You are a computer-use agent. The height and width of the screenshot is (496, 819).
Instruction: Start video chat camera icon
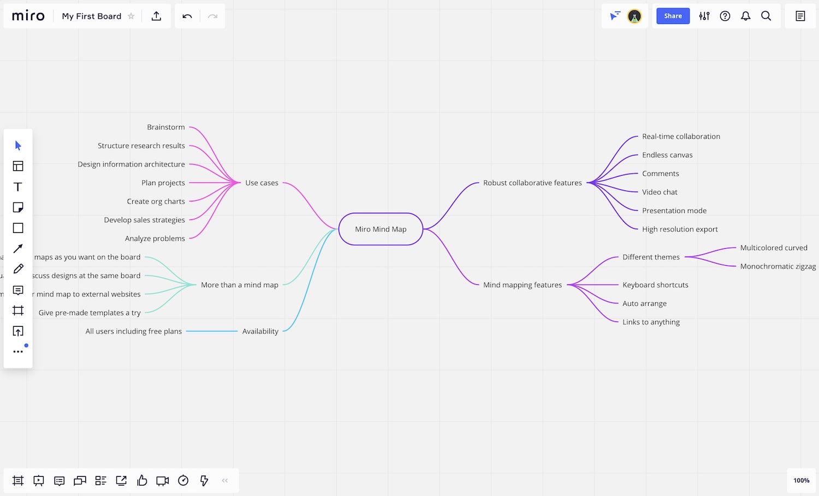point(163,481)
